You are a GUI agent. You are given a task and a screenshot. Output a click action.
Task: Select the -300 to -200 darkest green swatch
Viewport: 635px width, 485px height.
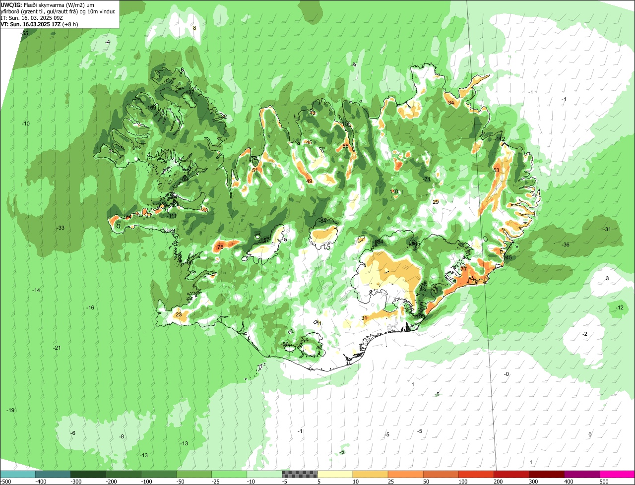coord(88,474)
